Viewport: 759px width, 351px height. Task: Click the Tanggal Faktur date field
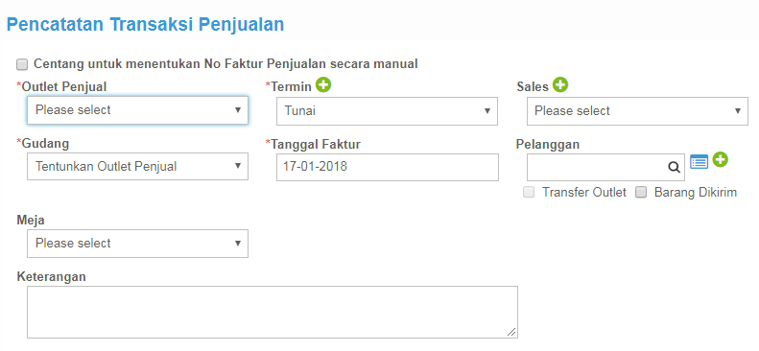[x=388, y=167]
